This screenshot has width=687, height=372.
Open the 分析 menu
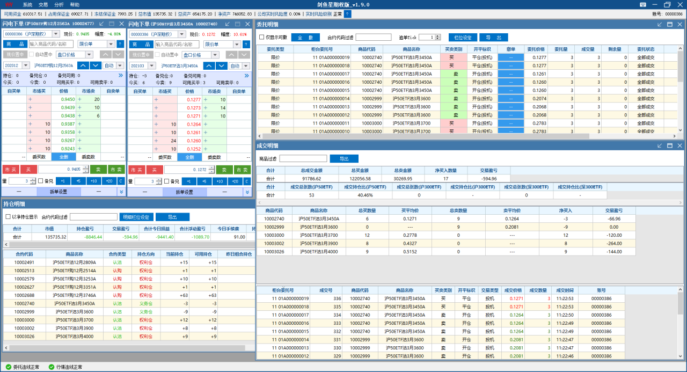[59, 4]
